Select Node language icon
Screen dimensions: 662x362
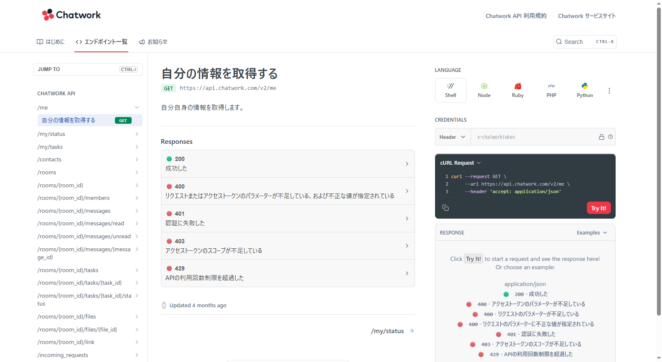point(484,90)
